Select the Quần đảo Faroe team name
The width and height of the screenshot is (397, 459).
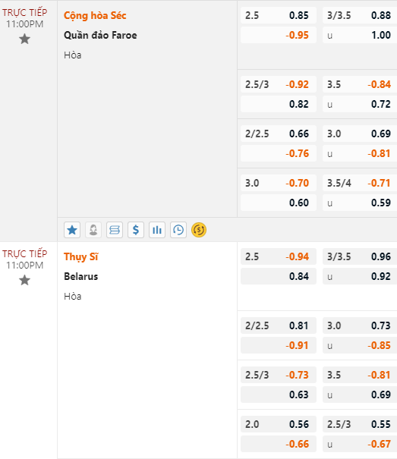tap(100, 35)
